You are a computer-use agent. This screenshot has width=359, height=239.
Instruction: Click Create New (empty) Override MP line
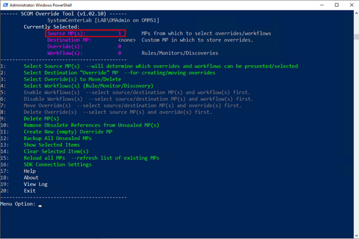tap(68, 131)
